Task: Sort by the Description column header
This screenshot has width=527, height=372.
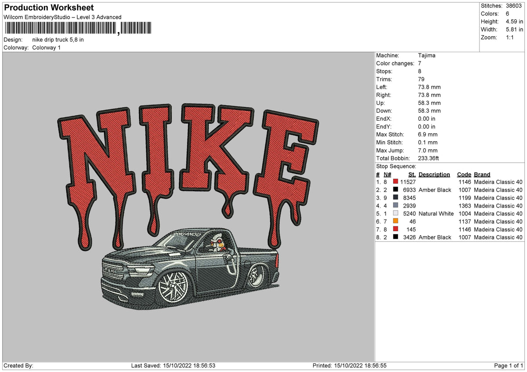Action: click(434, 174)
